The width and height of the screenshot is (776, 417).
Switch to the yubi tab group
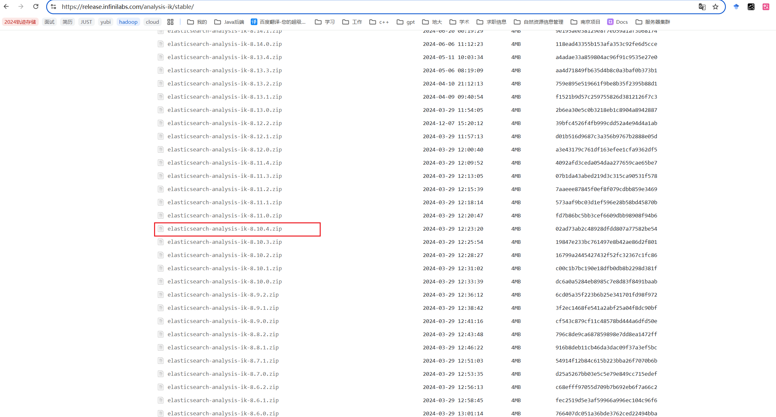pos(106,22)
